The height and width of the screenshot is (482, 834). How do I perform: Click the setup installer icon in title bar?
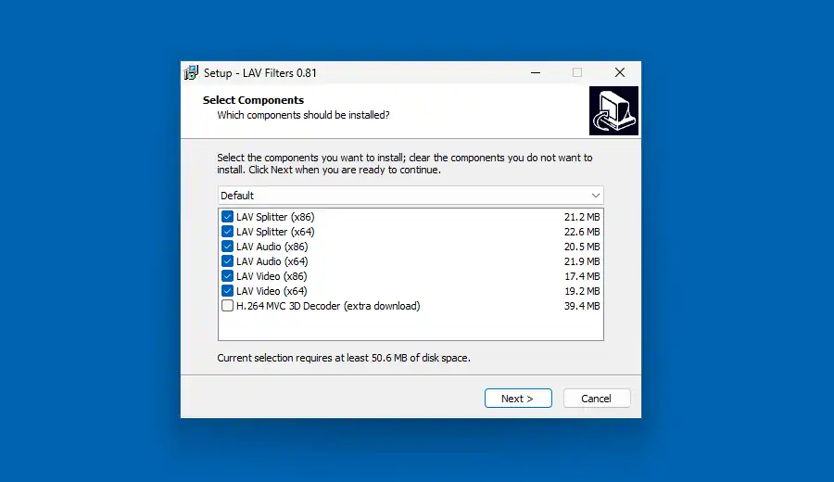click(x=191, y=73)
